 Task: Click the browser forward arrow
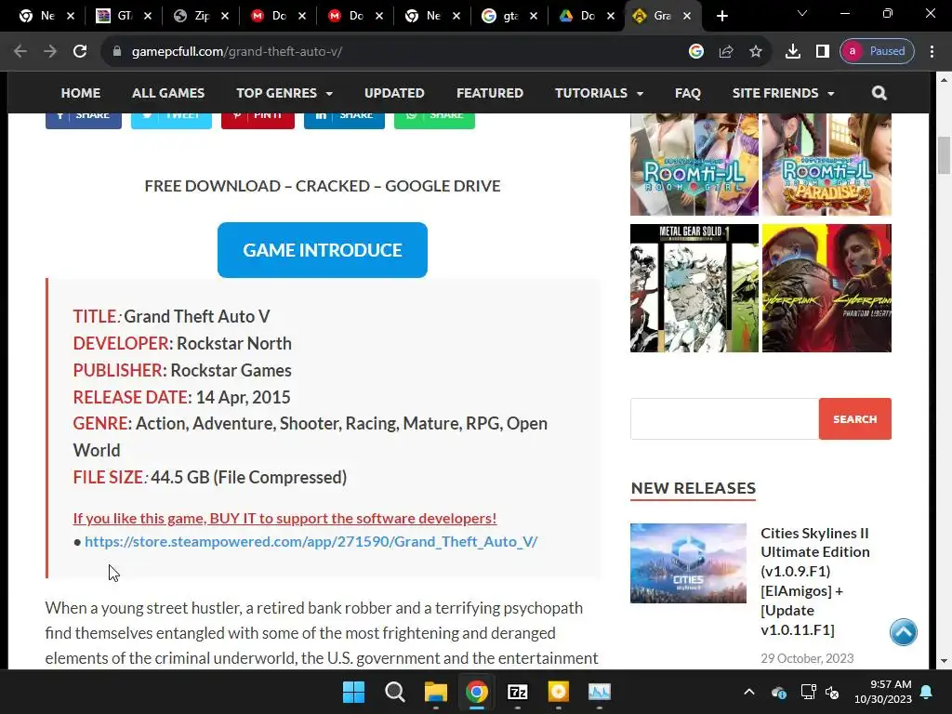click(50, 52)
